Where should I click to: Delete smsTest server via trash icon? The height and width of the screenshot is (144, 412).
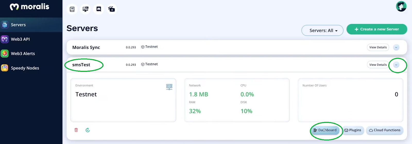(x=76, y=130)
